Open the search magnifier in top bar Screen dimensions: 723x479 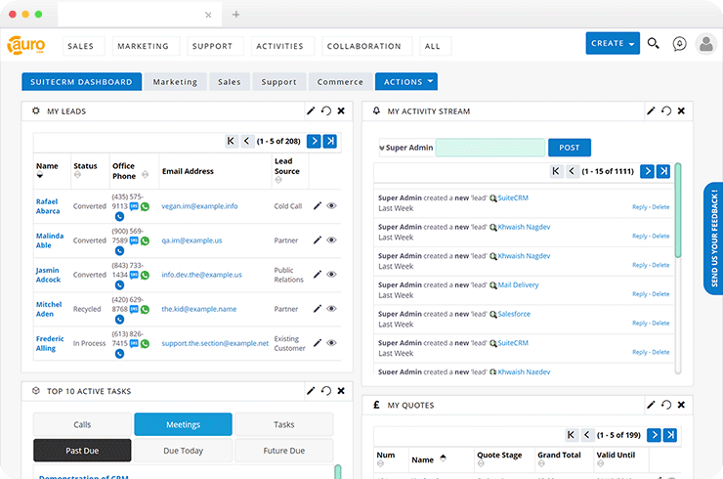point(653,44)
